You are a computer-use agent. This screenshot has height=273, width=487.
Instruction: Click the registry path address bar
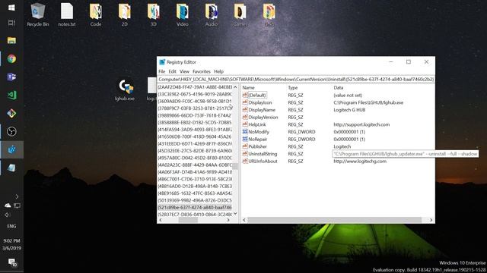(296, 80)
